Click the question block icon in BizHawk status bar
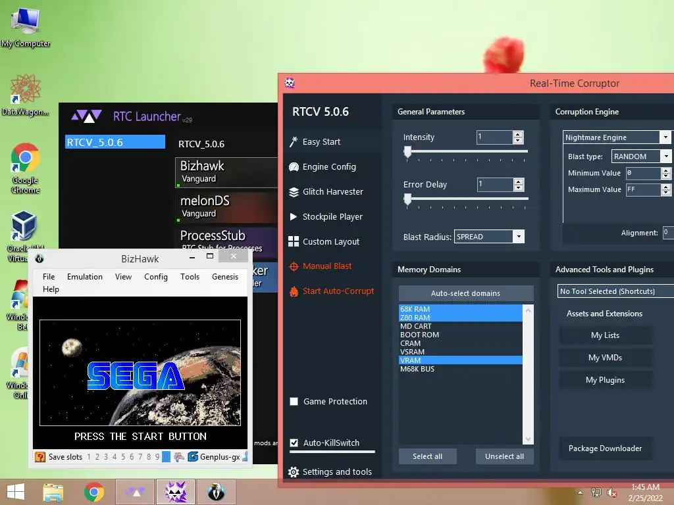The height and width of the screenshot is (505, 674). pos(40,457)
